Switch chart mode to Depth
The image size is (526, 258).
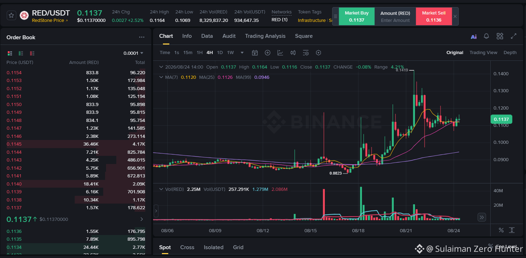(x=510, y=53)
